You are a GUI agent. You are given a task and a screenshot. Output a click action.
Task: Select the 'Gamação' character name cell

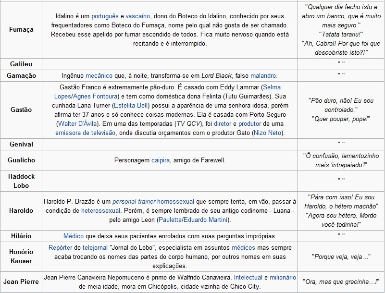point(21,75)
